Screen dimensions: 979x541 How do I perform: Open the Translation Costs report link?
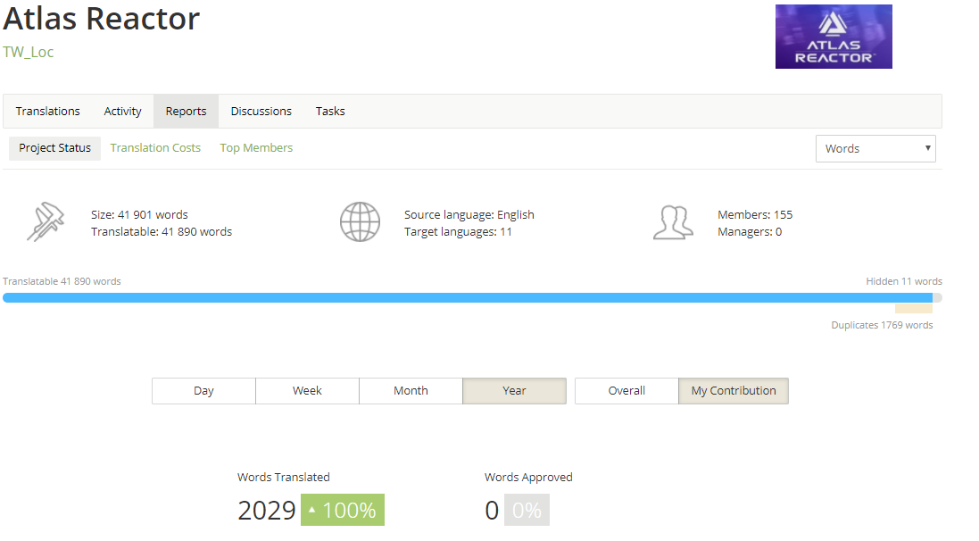pyautogui.click(x=155, y=148)
